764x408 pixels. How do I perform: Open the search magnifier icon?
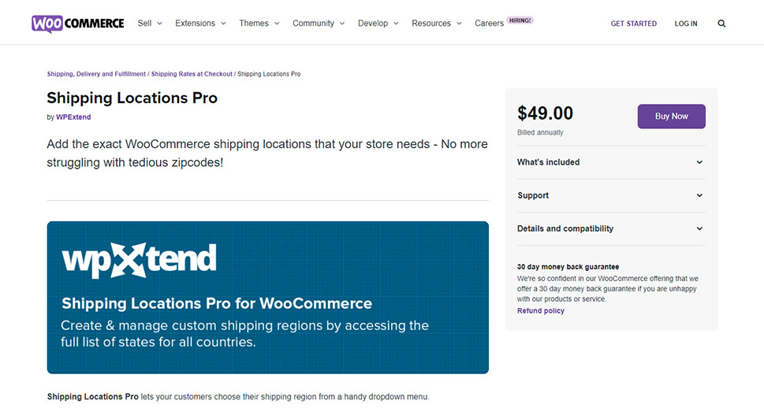pos(721,24)
